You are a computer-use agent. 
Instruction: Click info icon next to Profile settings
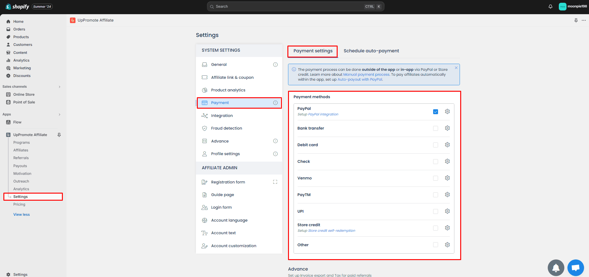pos(275,154)
